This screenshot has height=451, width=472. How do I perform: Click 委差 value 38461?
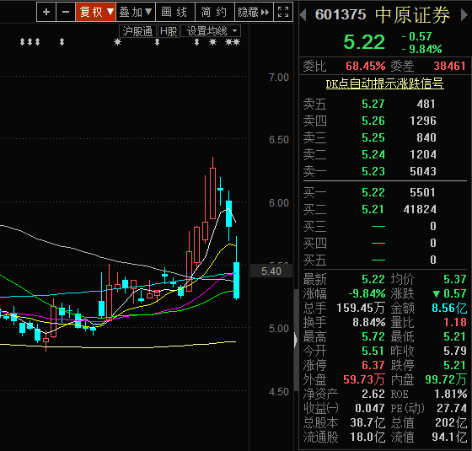coord(450,66)
